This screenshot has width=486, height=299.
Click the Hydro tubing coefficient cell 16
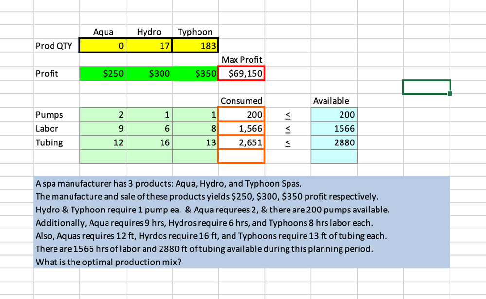149,142
